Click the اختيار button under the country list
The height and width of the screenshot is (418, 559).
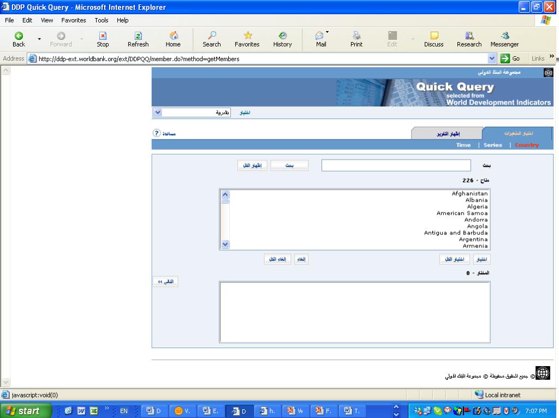(481, 259)
